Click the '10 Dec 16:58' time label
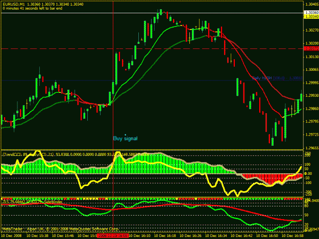 click(292, 236)
